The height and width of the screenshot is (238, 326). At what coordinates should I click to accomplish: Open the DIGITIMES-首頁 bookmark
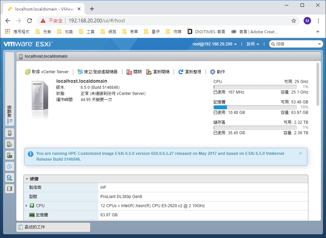206,32
